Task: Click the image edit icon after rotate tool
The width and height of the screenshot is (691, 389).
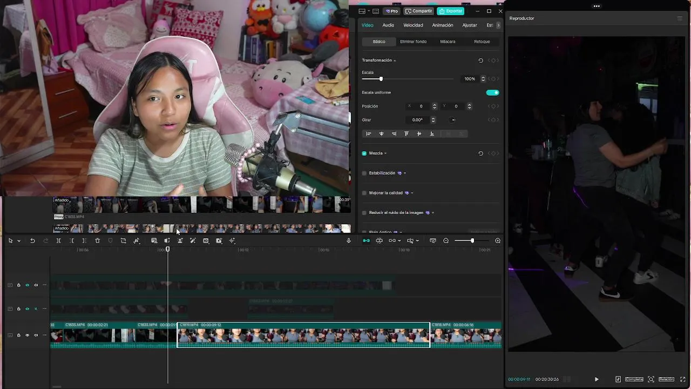Action: pyautogui.click(x=154, y=240)
